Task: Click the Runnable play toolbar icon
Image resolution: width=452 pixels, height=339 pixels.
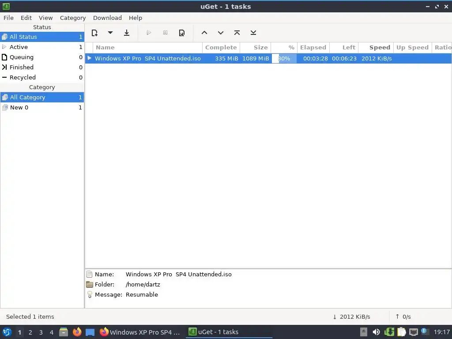Action: [x=149, y=33]
